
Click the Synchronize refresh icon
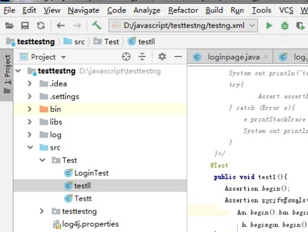[41, 26]
